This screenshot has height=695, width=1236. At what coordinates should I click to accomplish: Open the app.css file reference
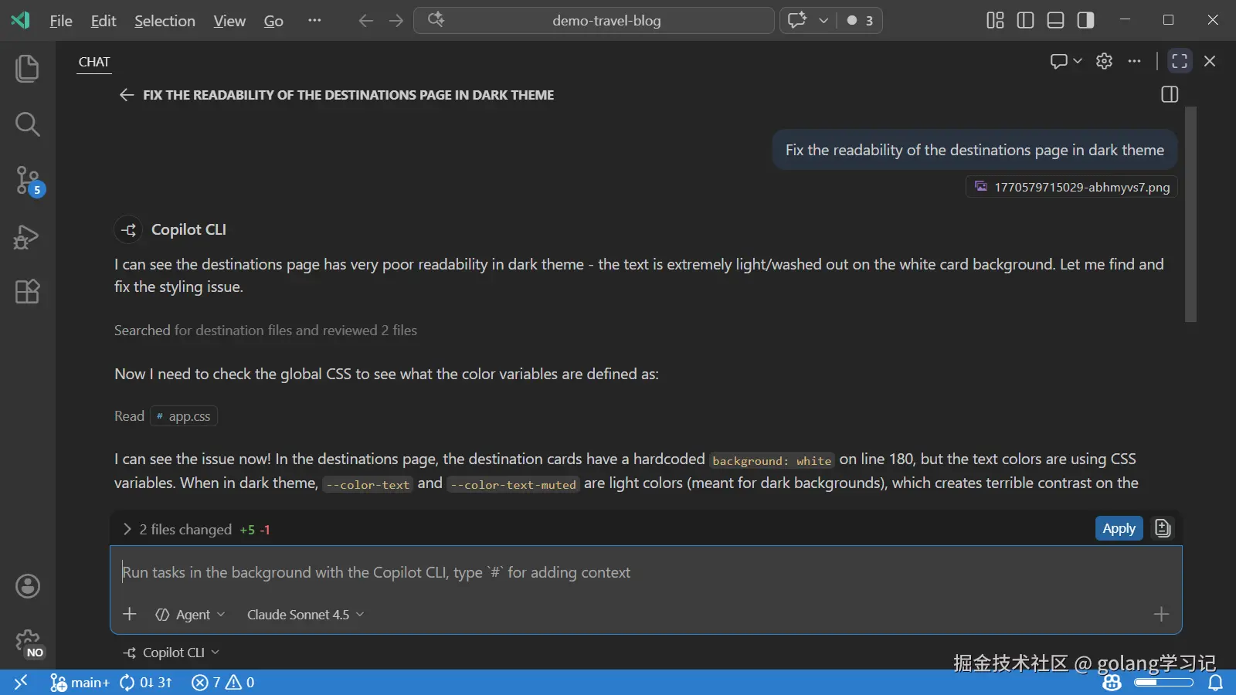184,416
